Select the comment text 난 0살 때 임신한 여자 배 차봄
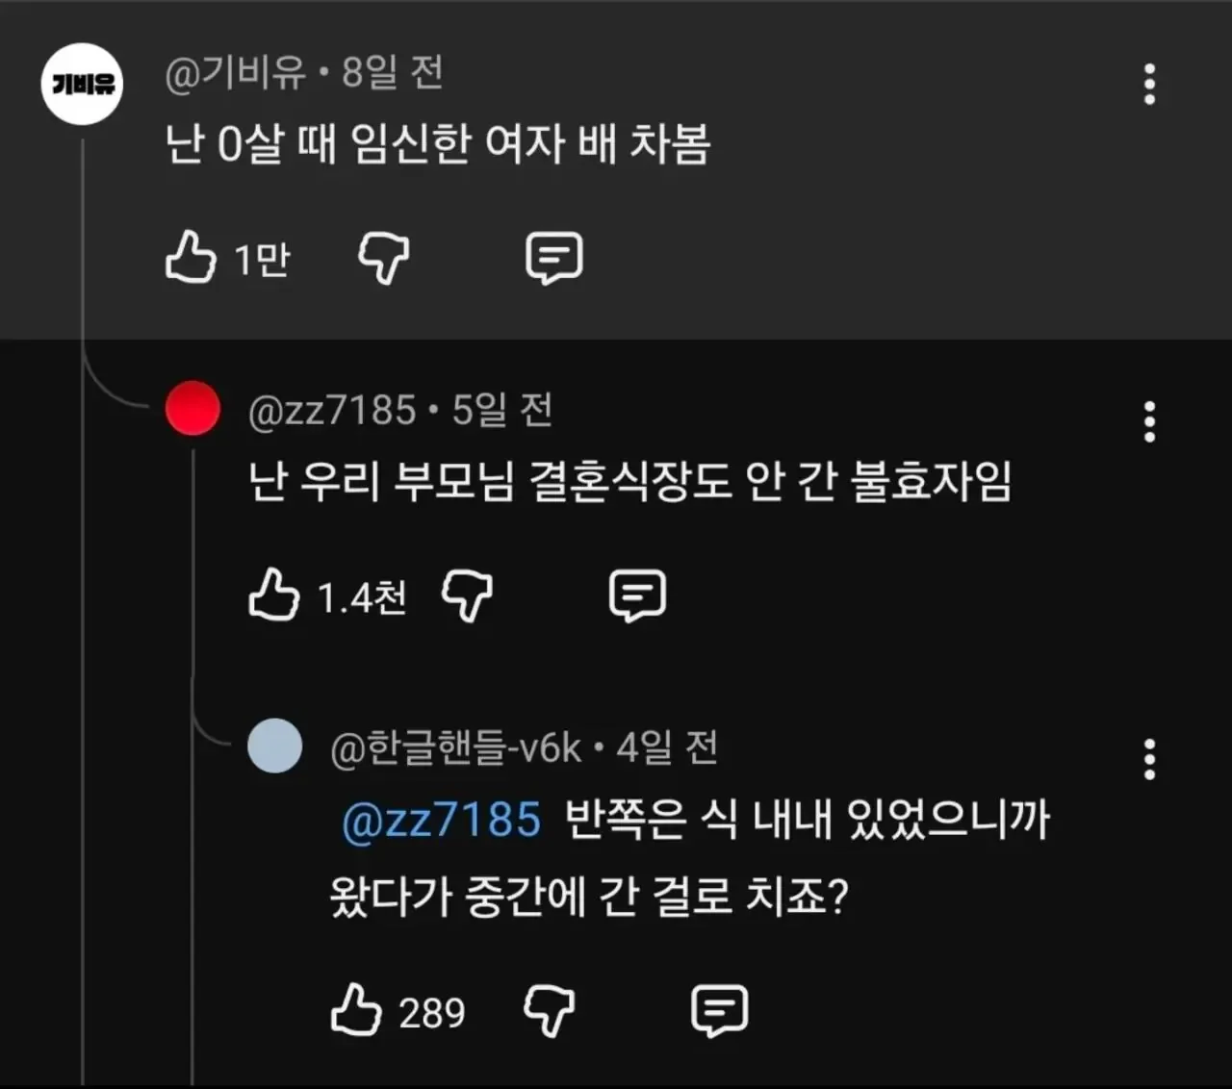Viewport: 1232px width, 1089px height. (438, 145)
